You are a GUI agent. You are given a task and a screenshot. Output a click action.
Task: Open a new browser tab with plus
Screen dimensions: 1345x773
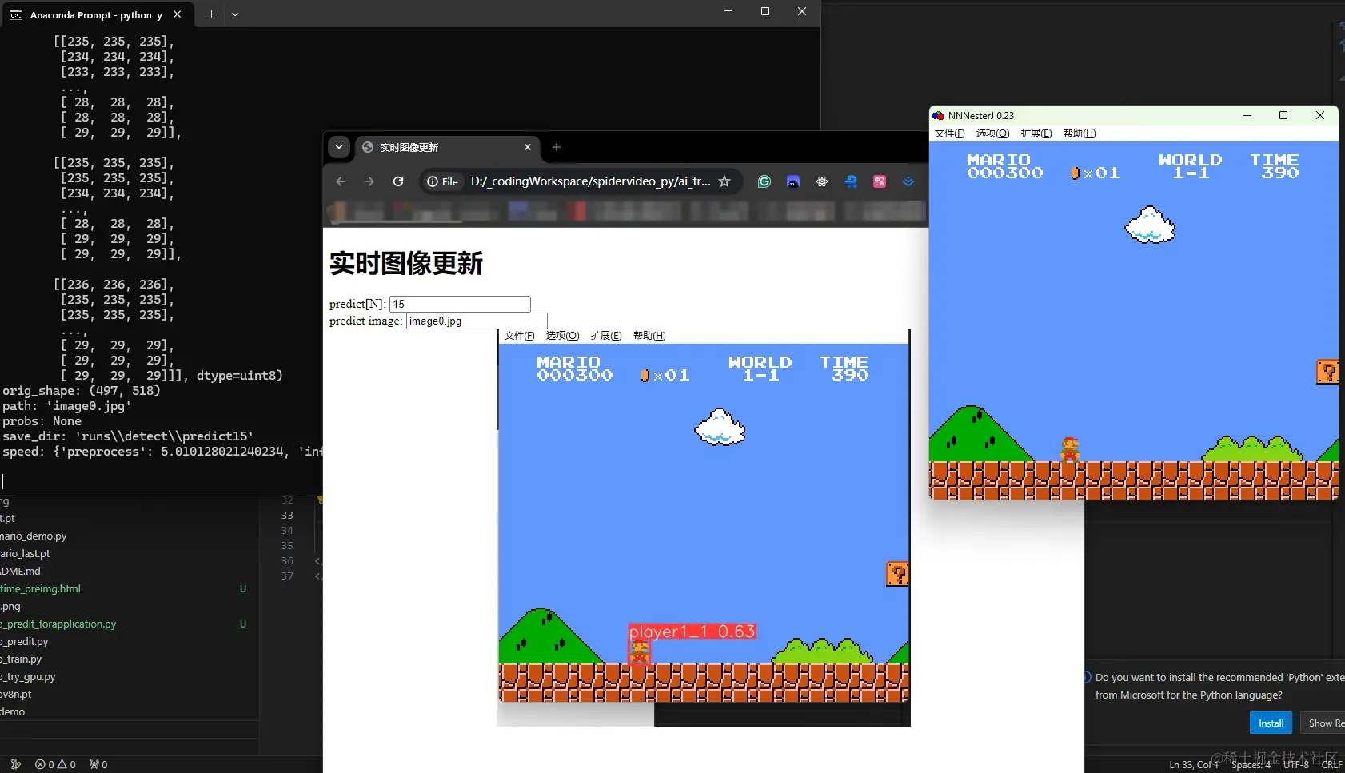pyautogui.click(x=557, y=147)
